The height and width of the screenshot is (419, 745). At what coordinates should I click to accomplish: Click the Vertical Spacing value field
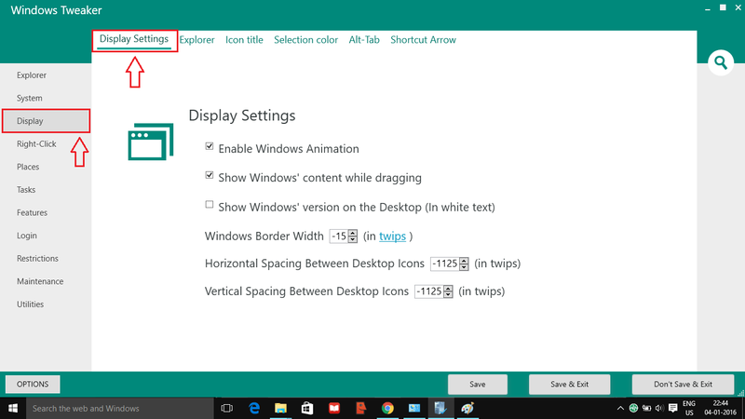click(x=429, y=291)
